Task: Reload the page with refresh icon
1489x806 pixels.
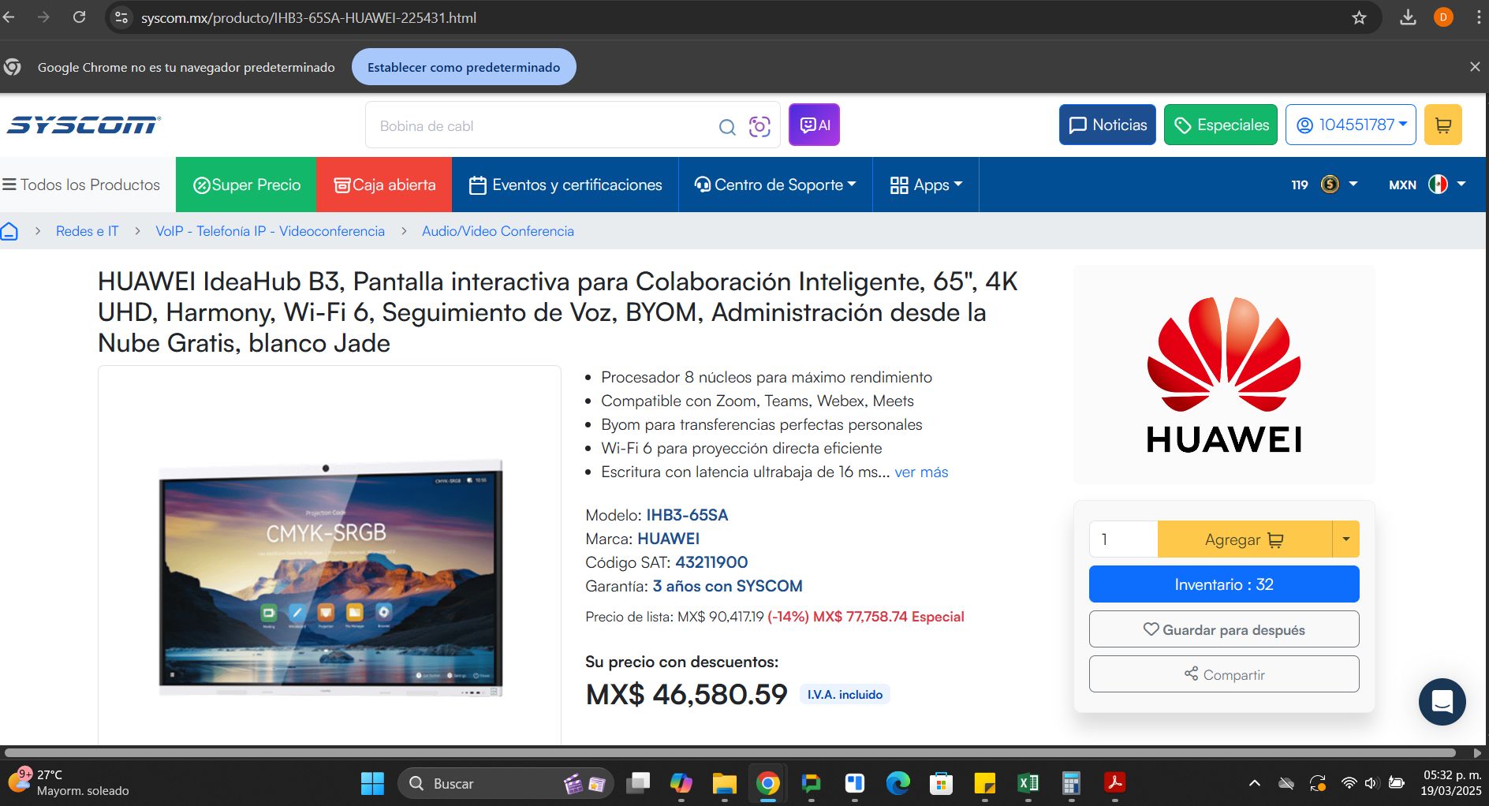Action: (79, 17)
